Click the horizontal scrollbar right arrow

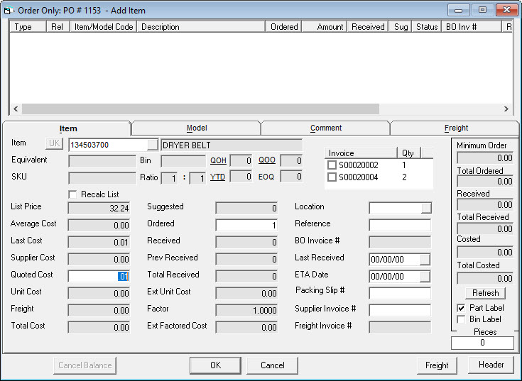pyautogui.click(x=506, y=109)
